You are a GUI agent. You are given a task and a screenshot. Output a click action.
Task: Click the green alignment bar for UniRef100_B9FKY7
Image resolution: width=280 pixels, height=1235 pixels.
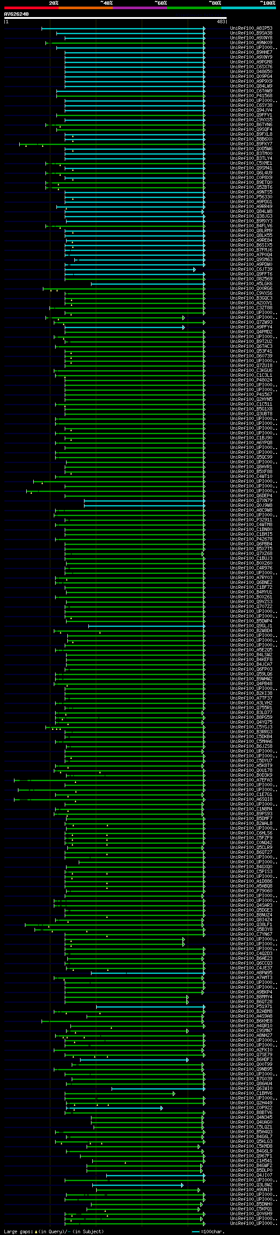pos(112,144)
